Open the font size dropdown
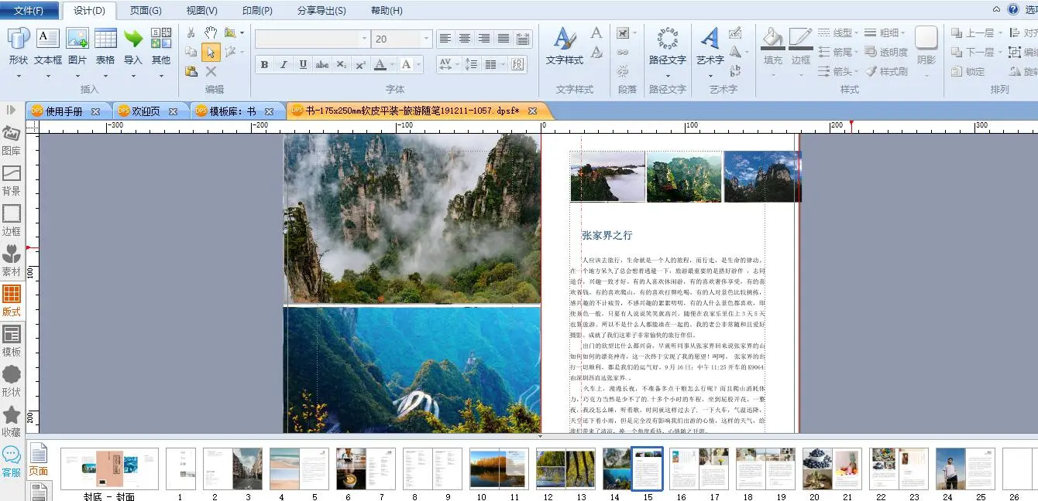Image resolution: width=1038 pixels, height=501 pixels. pos(425,39)
